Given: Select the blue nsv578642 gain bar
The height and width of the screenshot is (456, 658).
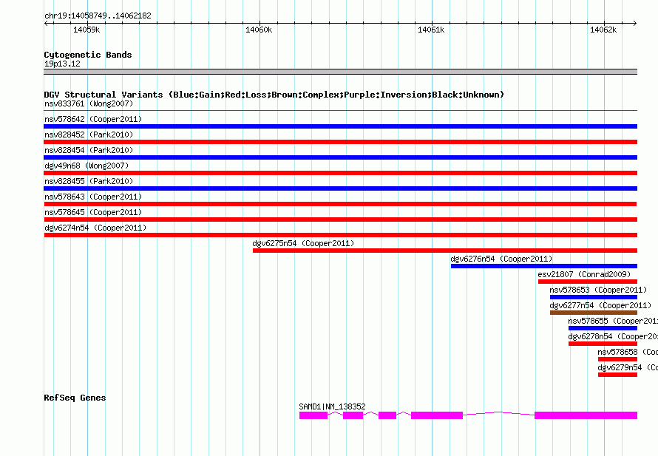Looking at the screenshot, I should pyautogui.click(x=340, y=126).
